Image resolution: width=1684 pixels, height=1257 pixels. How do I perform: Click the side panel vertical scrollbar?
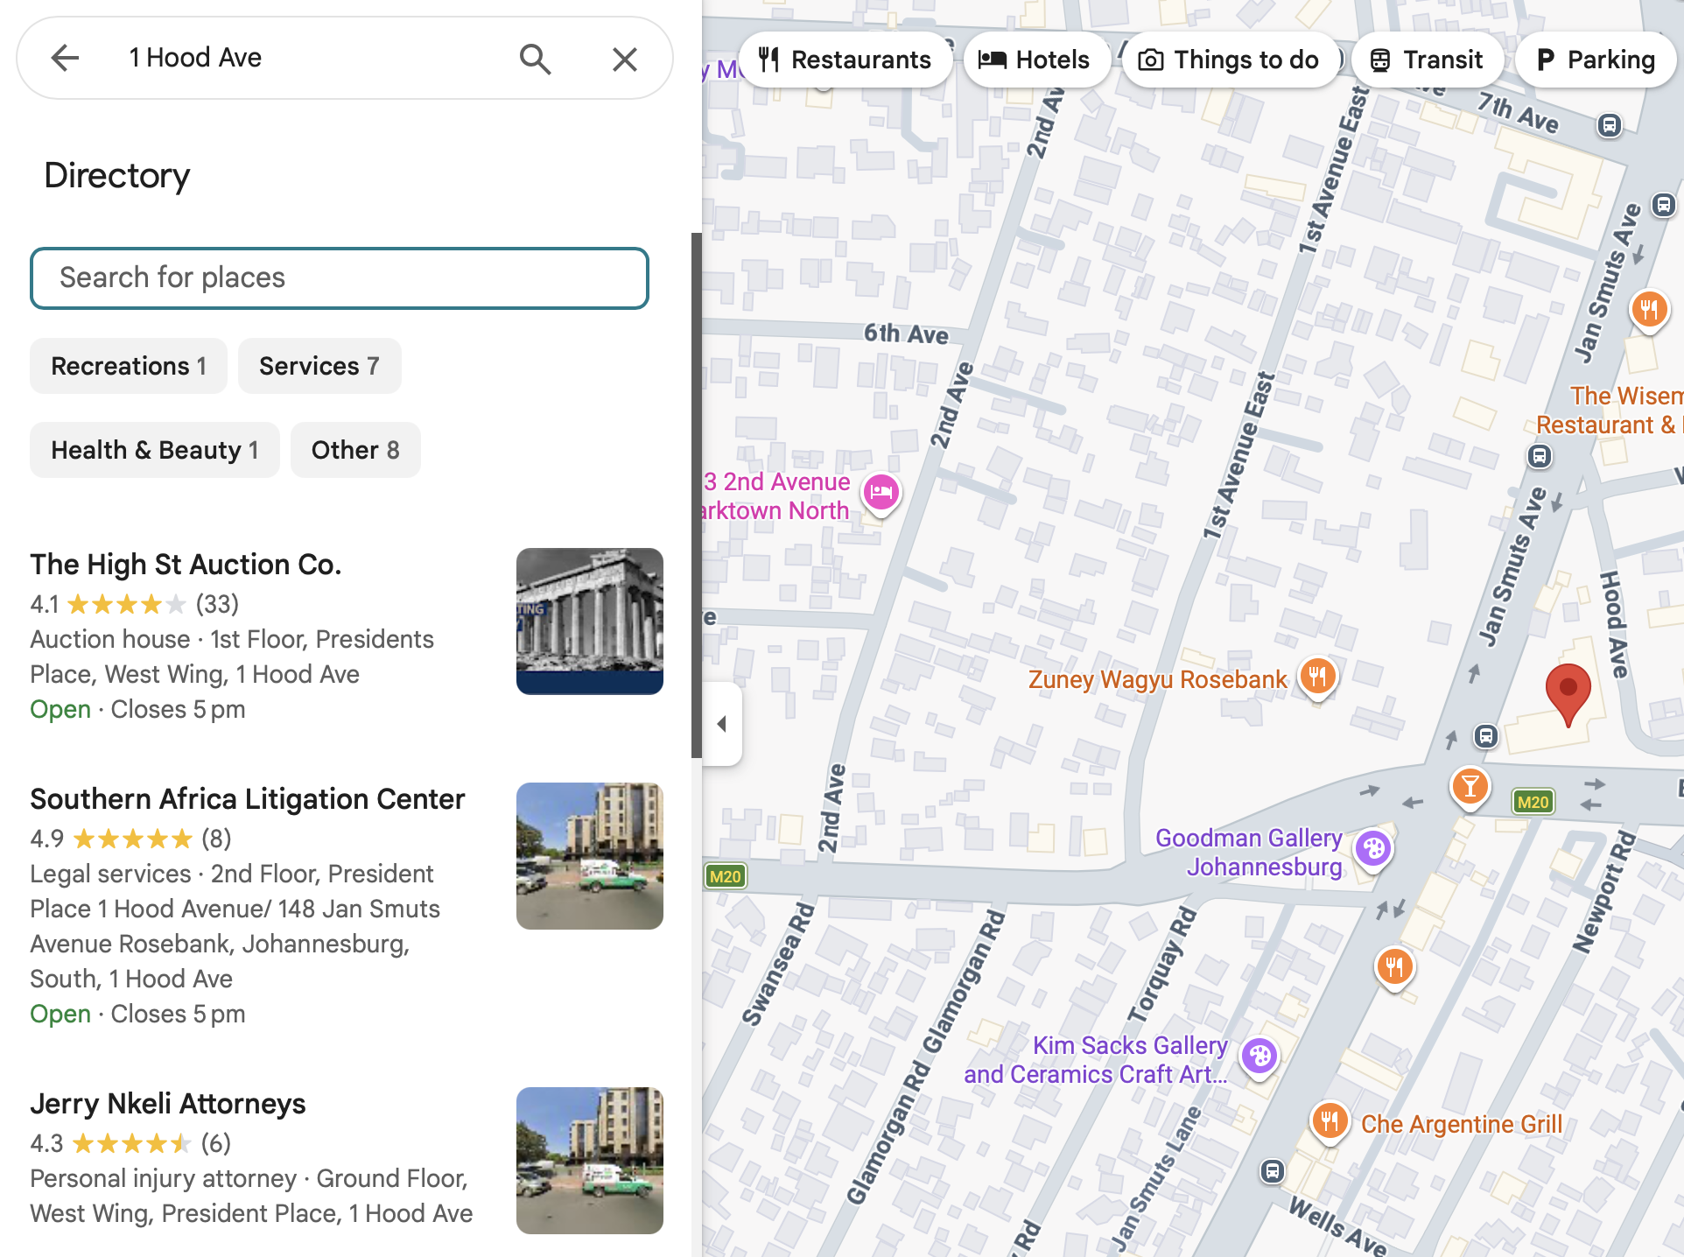(x=697, y=495)
